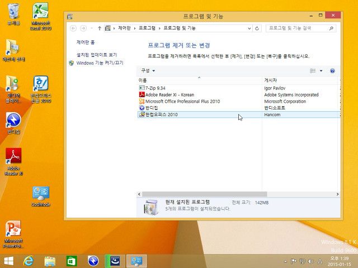Open Windows 기능 켜기/끄기 link
Viewport: 358px width, 268px height.
[100, 63]
